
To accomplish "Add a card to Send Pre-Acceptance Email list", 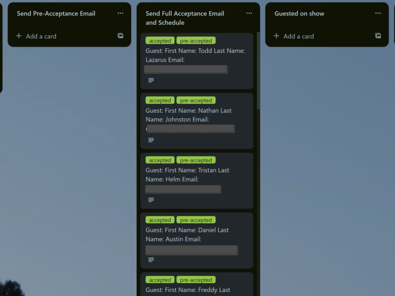I will coord(37,36).
